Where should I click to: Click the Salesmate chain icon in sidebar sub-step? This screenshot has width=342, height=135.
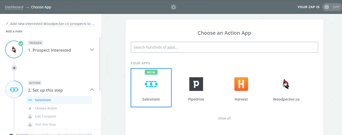coord(30,100)
